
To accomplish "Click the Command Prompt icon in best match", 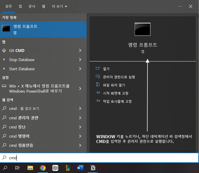I will [6, 28].
